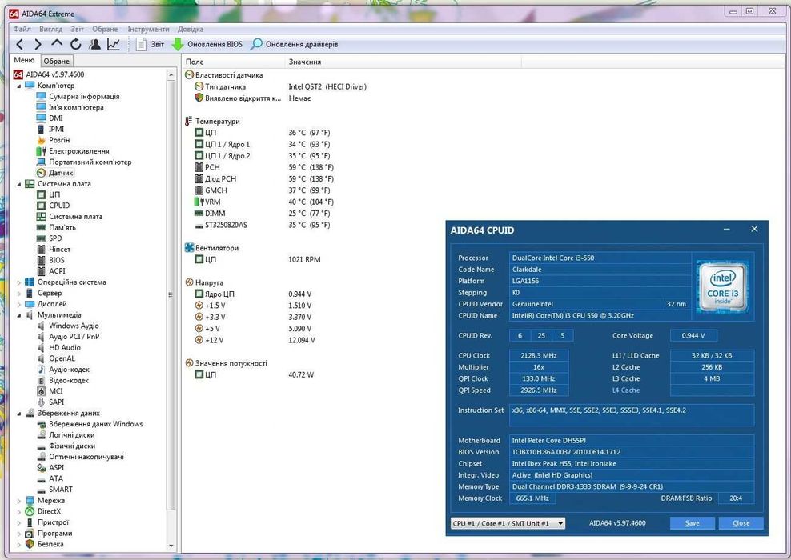Start Оновлення драйверів with the magnifier
This screenshot has height=560, width=791.
pos(294,44)
